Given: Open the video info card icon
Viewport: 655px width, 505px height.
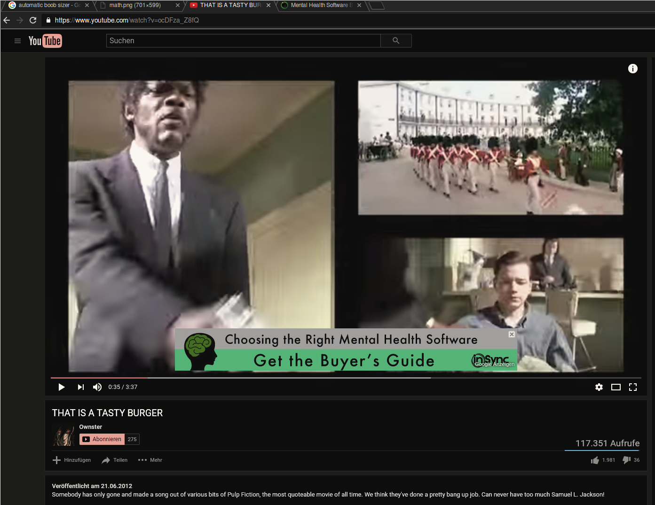Looking at the screenshot, I should point(633,69).
